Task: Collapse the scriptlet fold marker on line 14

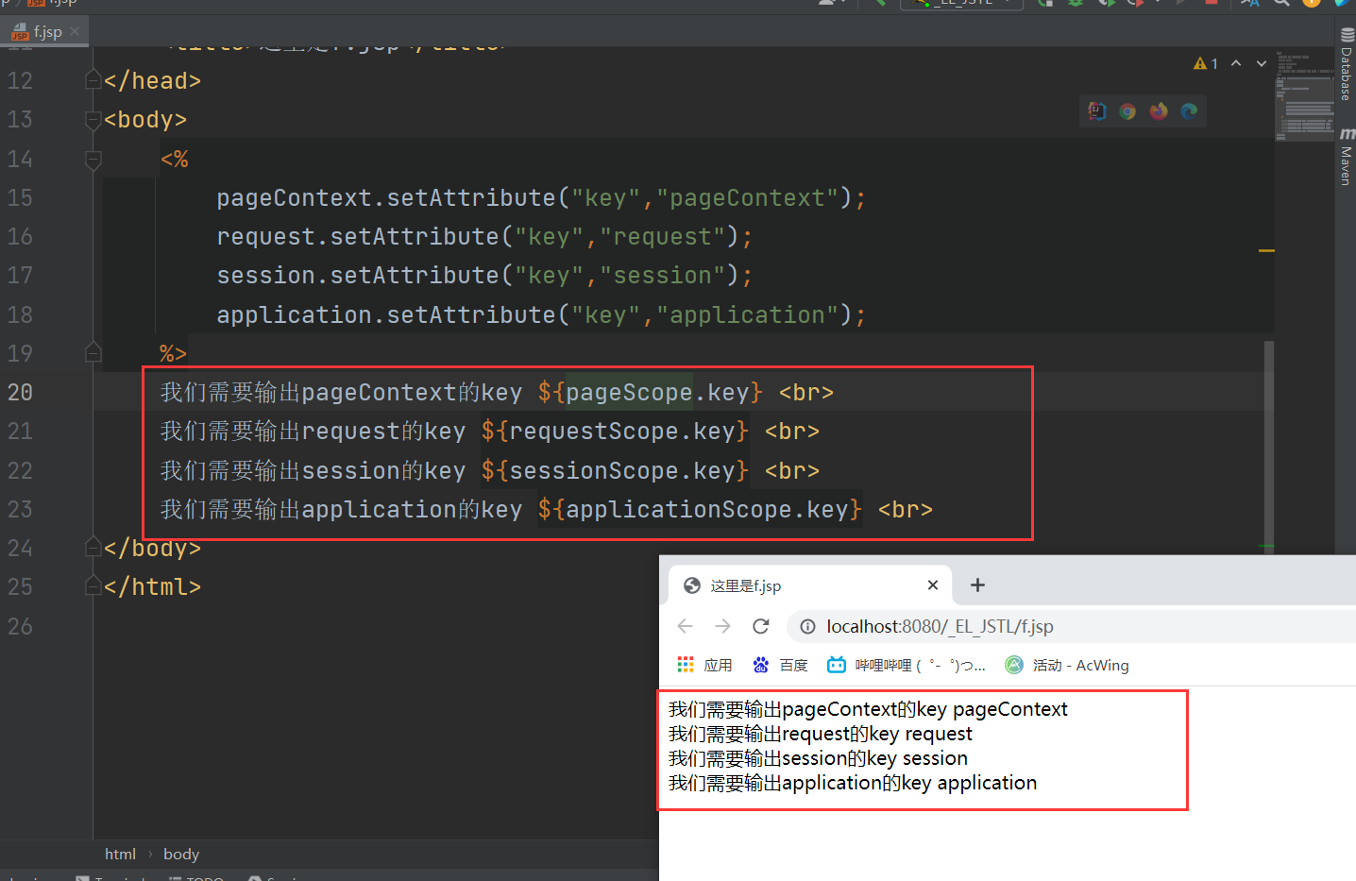Action: (x=93, y=159)
